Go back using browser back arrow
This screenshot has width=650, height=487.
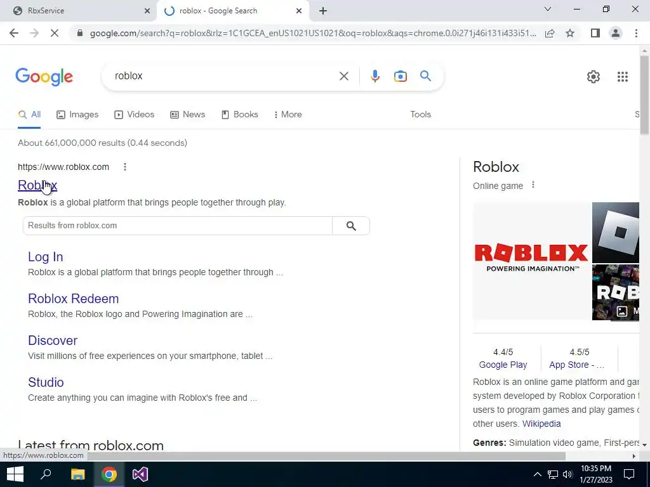coord(14,33)
